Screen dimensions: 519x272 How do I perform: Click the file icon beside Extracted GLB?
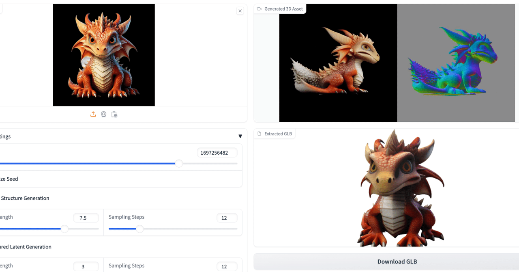(x=258, y=134)
